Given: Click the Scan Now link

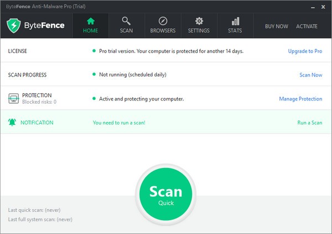Looking at the screenshot, I should coord(311,75).
